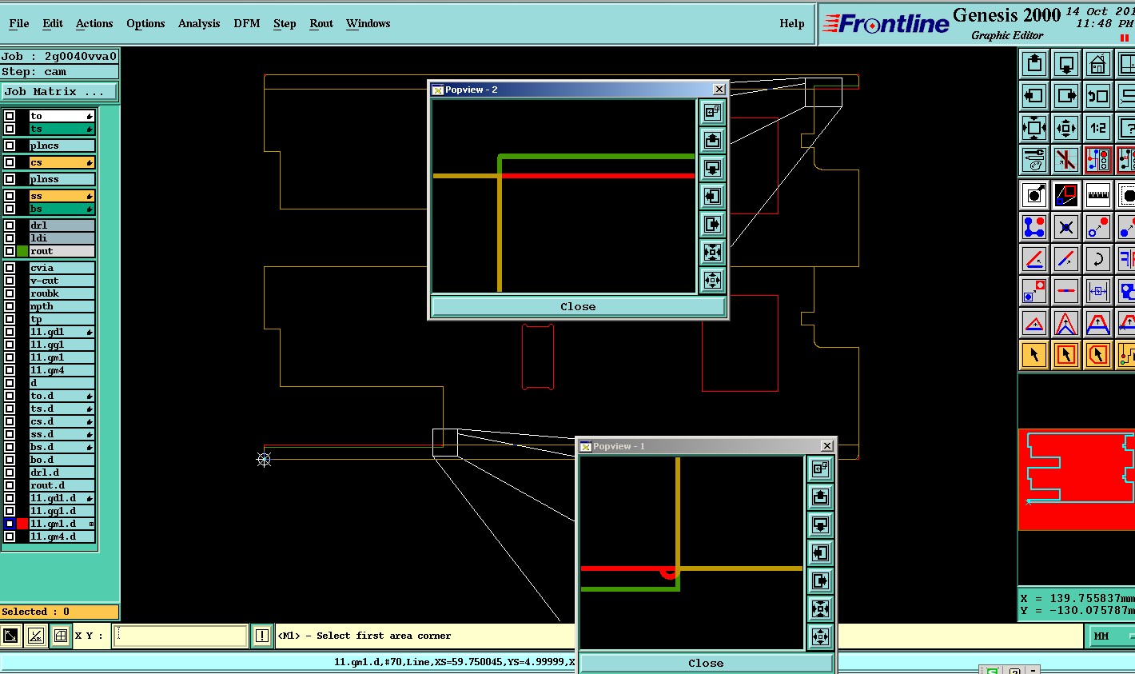The width and height of the screenshot is (1135, 674).
Task: Select the angled red-blue line tool
Action: click(1066, 259)
